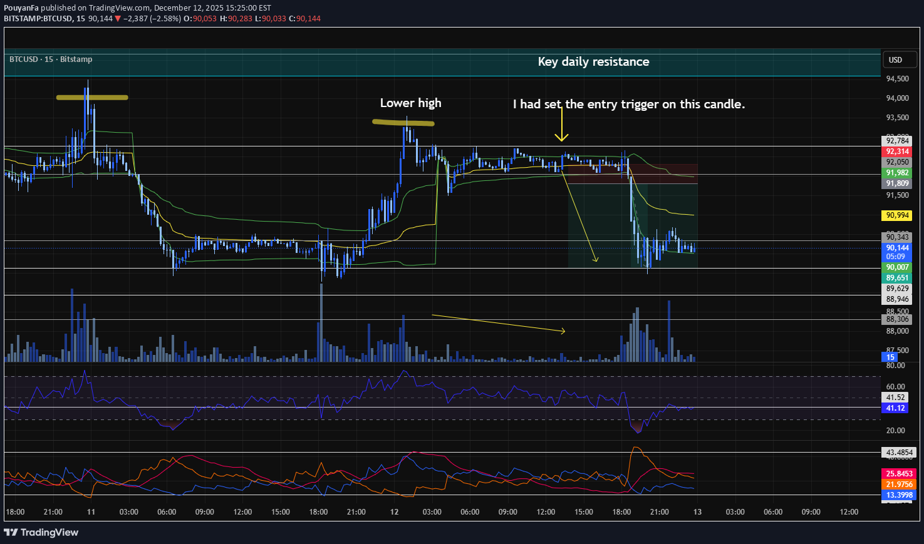
Task: Select the 'Key daily resistance' label
Action: (x=593, y=62)
